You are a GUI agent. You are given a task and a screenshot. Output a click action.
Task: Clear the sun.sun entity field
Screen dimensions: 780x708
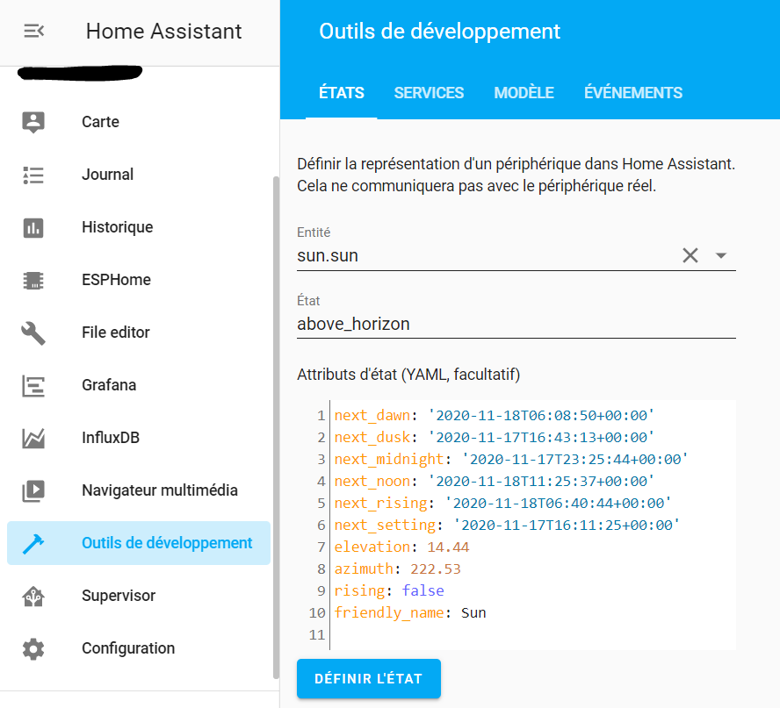coord(690,255)
